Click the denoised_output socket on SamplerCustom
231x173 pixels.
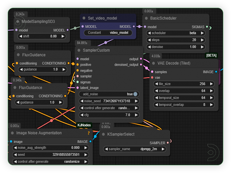141,64
